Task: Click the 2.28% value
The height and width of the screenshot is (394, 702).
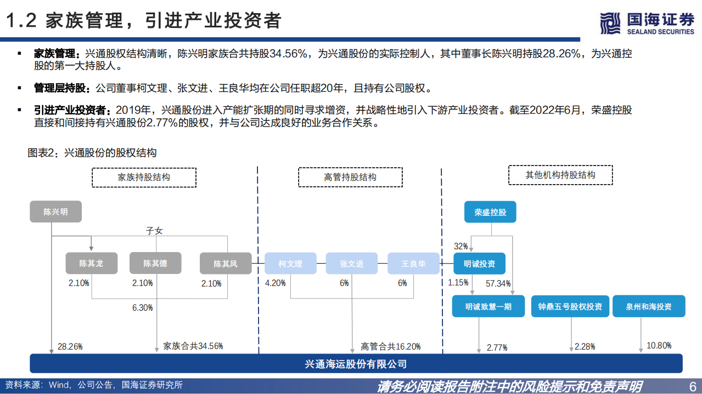Action: (x=584, y=347)
